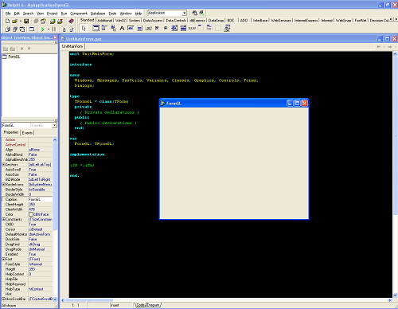
Task: Click the FormGL design form surface title bar
Action: tap(234, 103)
